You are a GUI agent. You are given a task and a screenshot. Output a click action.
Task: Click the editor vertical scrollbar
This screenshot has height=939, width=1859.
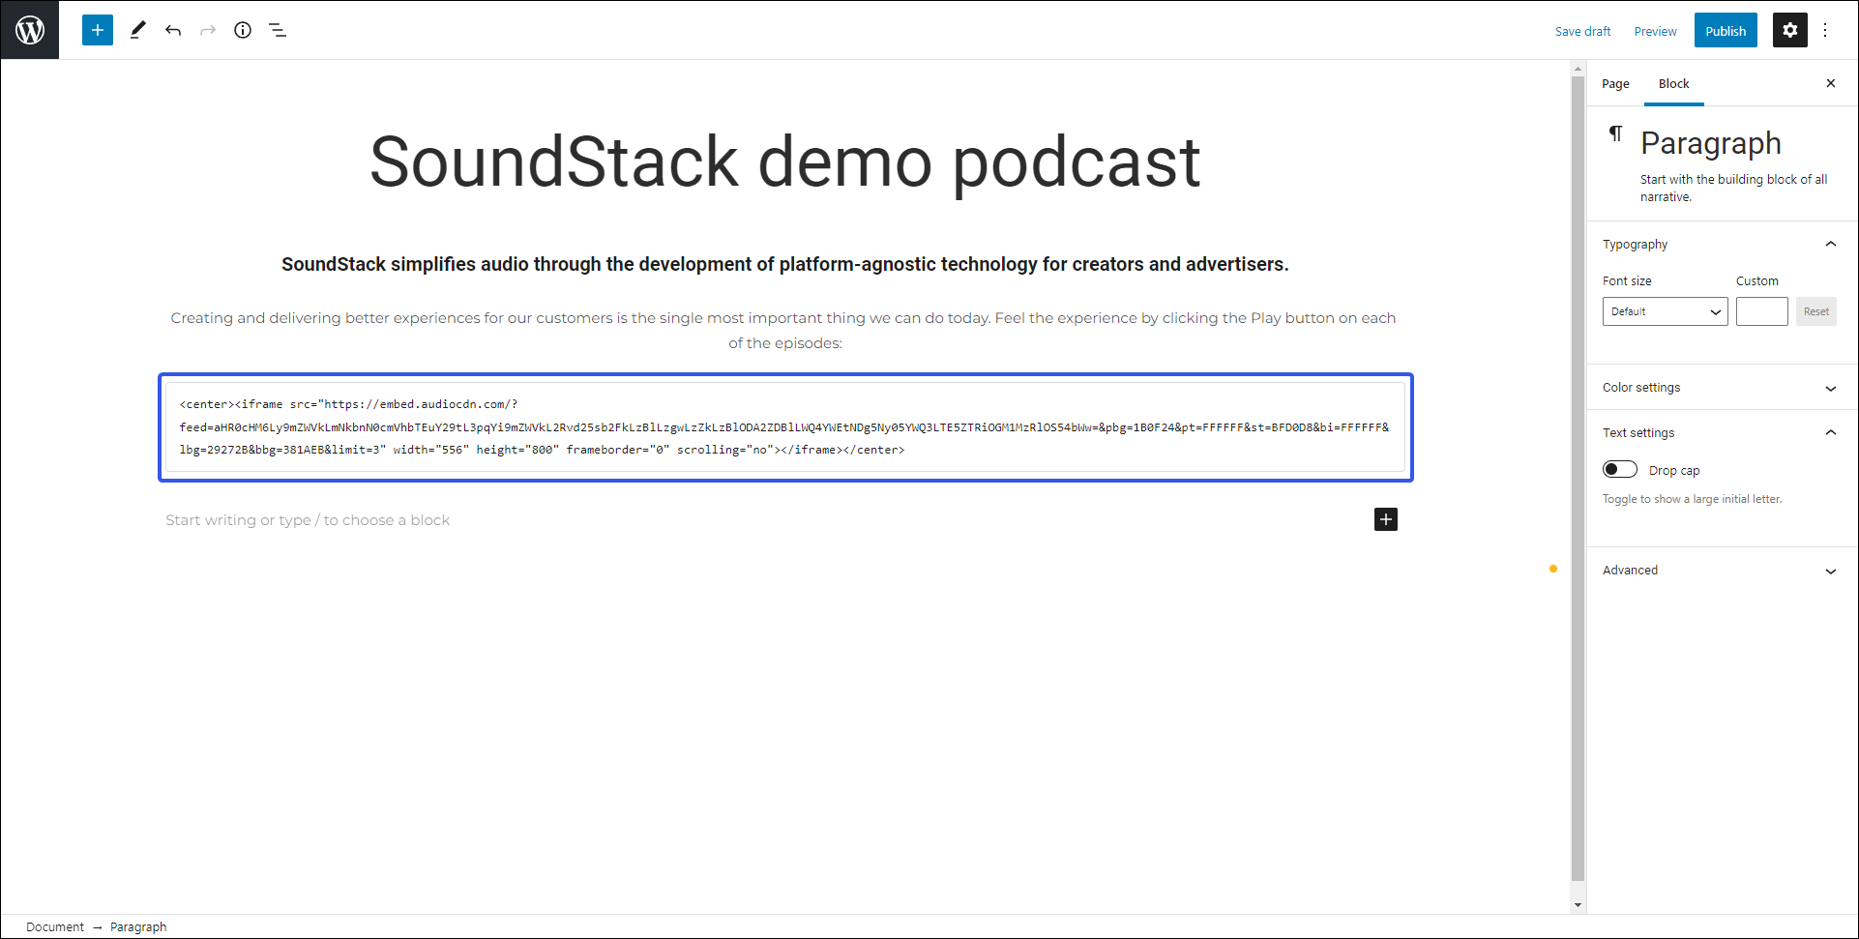click(1578, 479)
